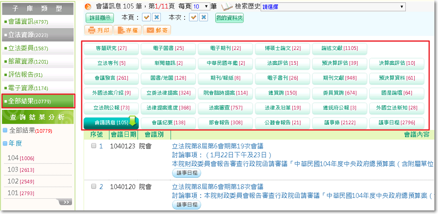Screen dimensions: 438x214
Task: Click the 本次 select-all checkmark icon
Action: [193, 17]
